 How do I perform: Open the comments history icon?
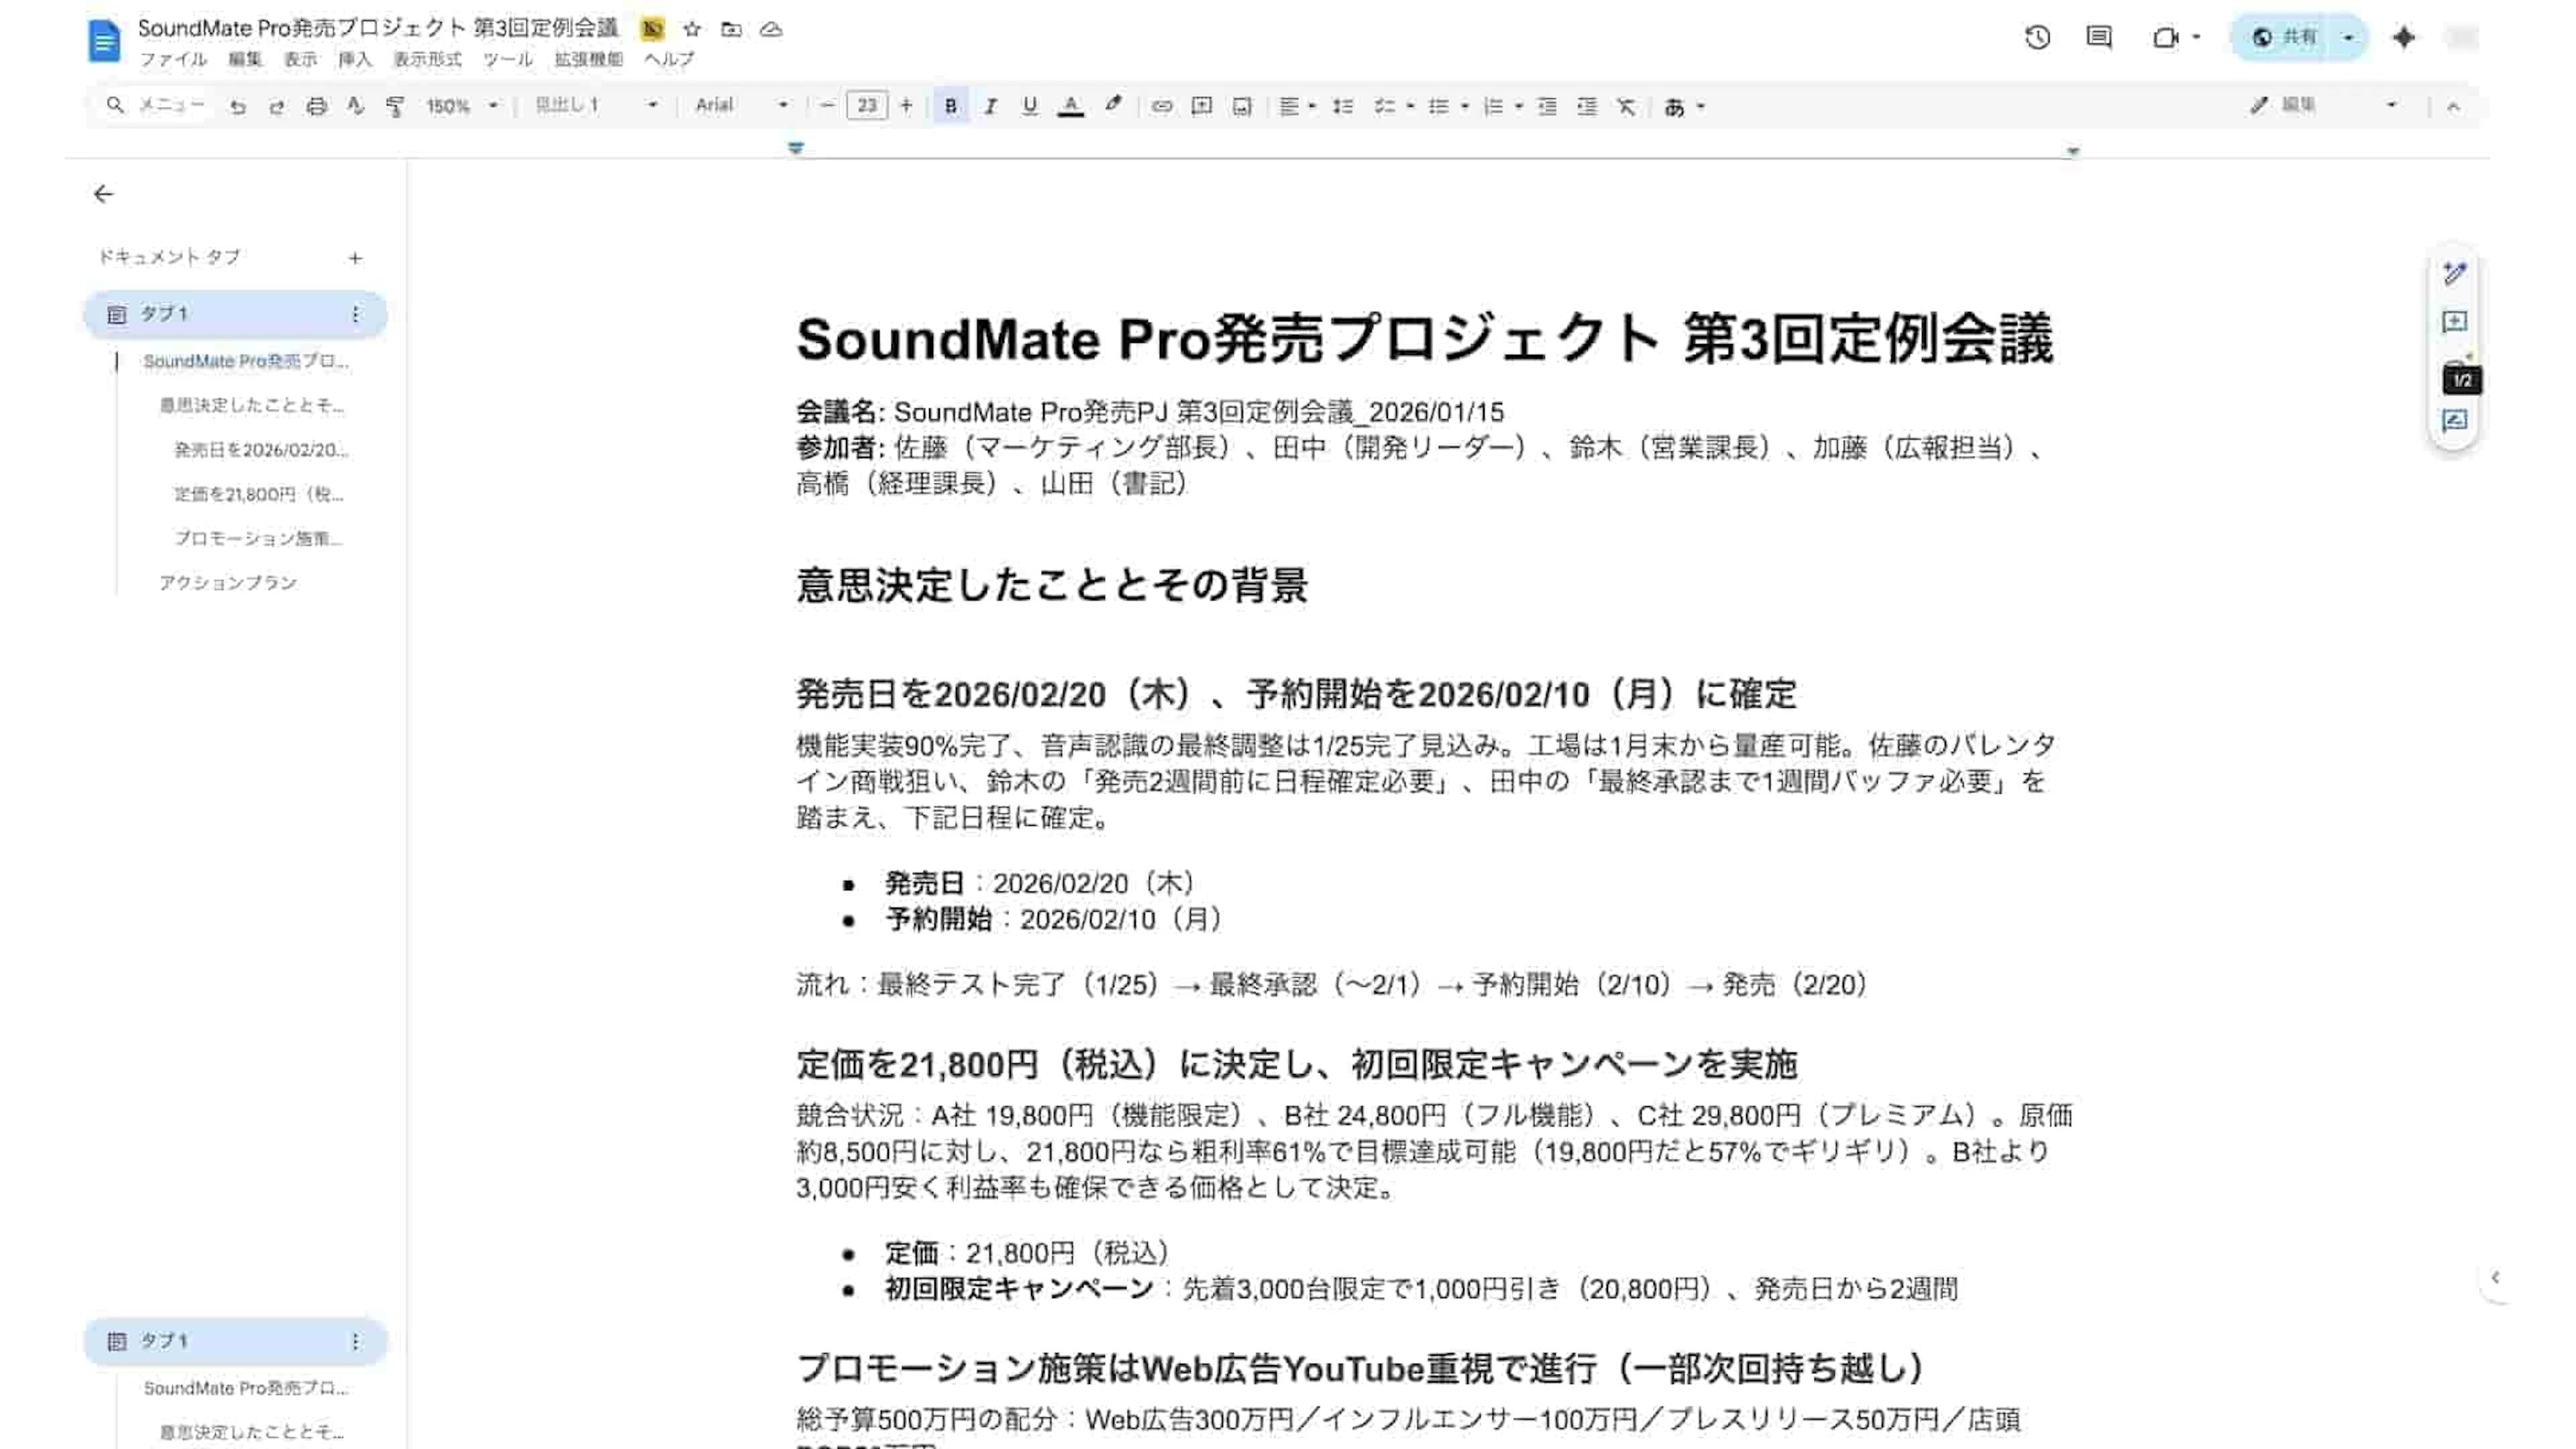2099,38
